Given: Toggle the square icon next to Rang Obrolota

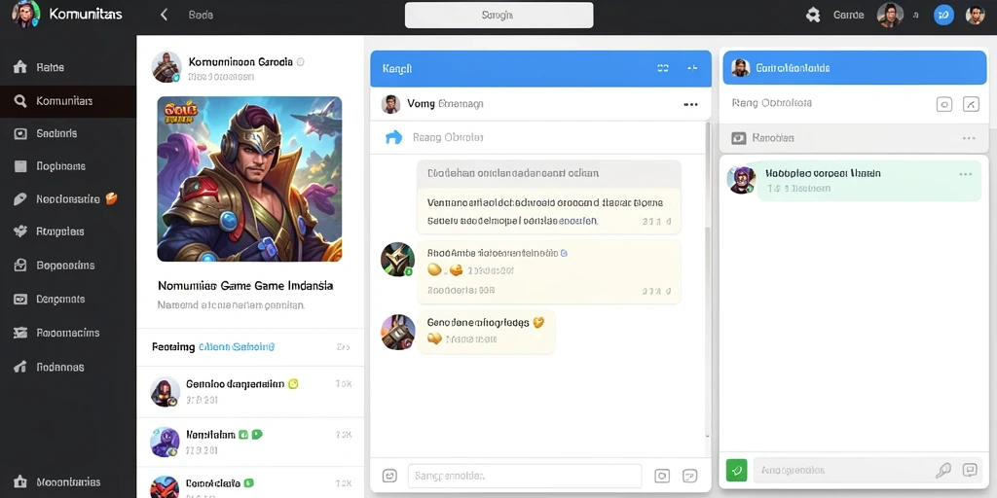Looking at the screenshot, I should pyautogui.click(x=944, y=104).
